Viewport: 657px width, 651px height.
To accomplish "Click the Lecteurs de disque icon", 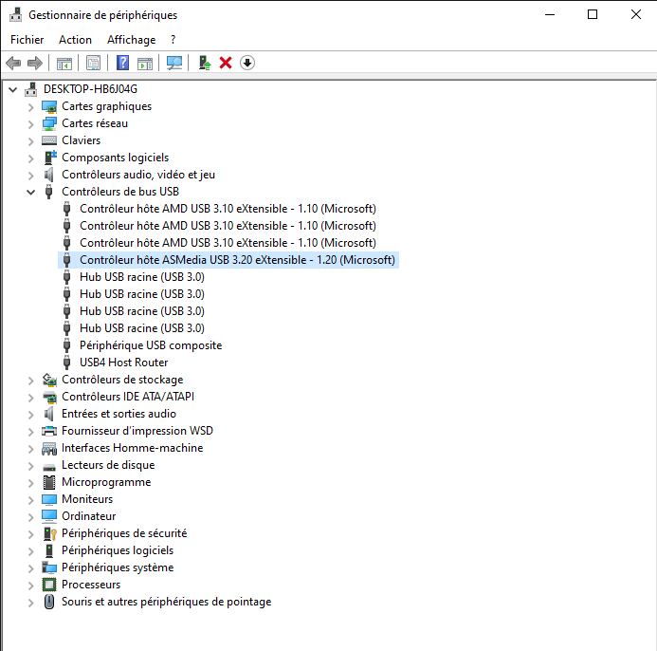I will click(x=49, y=467).
